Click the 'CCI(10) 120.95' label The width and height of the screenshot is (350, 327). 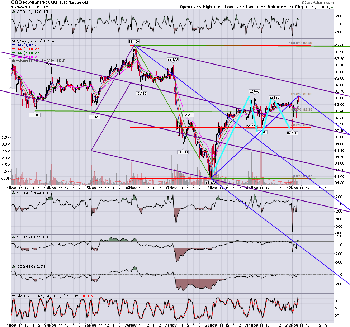pyautogui.click(x=32, y=11)
